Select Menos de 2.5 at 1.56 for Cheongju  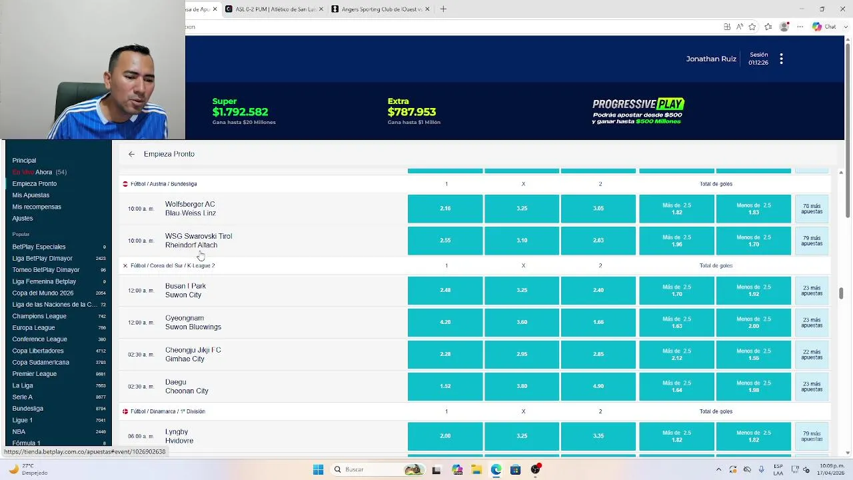tap(754, 355)
